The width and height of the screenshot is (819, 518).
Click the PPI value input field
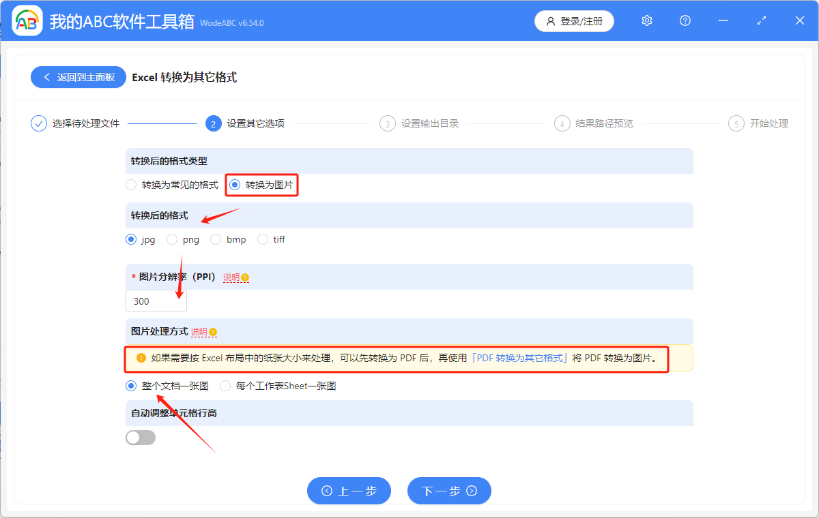click(x=156, y=301)
